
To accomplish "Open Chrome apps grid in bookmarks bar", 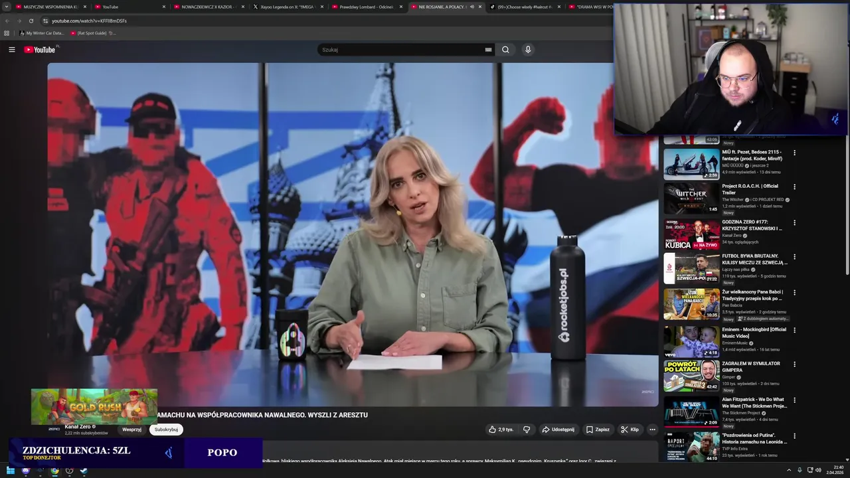I will click(x=7, y=33).
